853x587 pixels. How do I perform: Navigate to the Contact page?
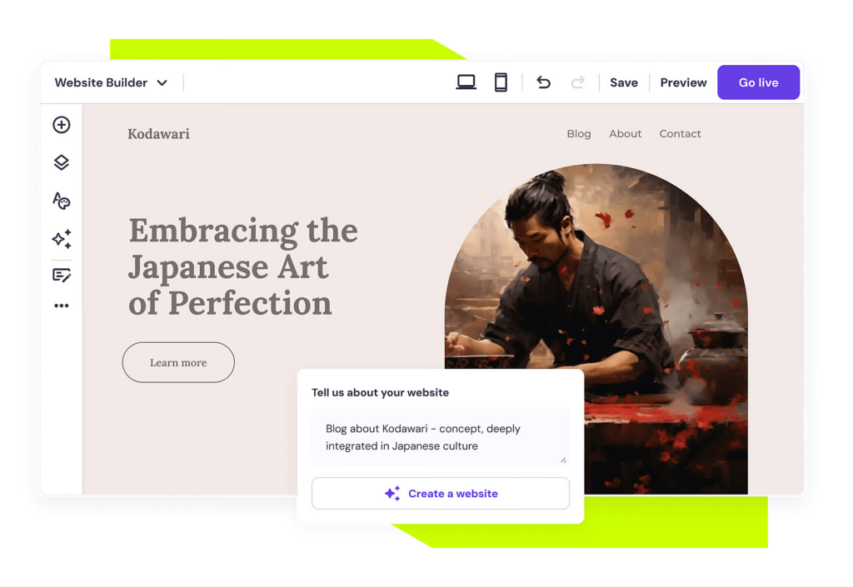pyautogui.click(x=680, y=133)
